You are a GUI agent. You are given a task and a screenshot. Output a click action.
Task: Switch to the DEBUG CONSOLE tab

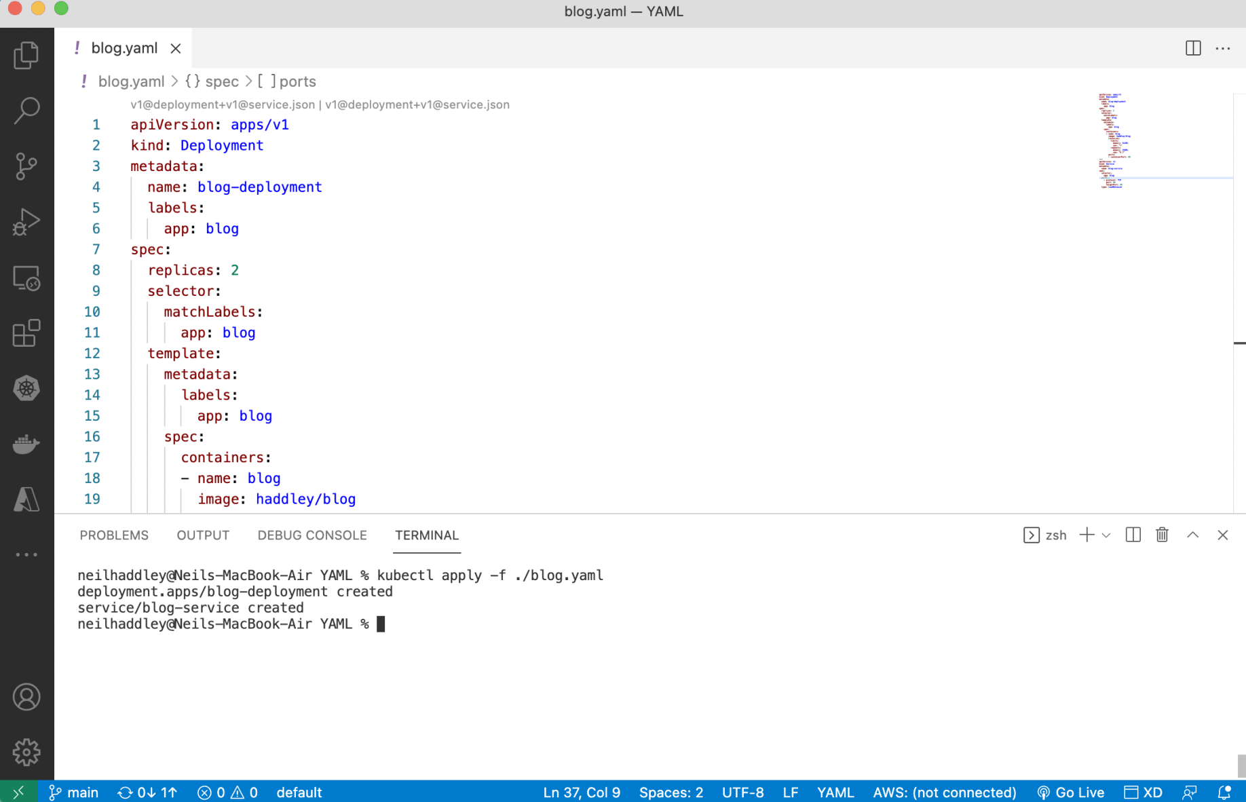click(x=311, y=535)
